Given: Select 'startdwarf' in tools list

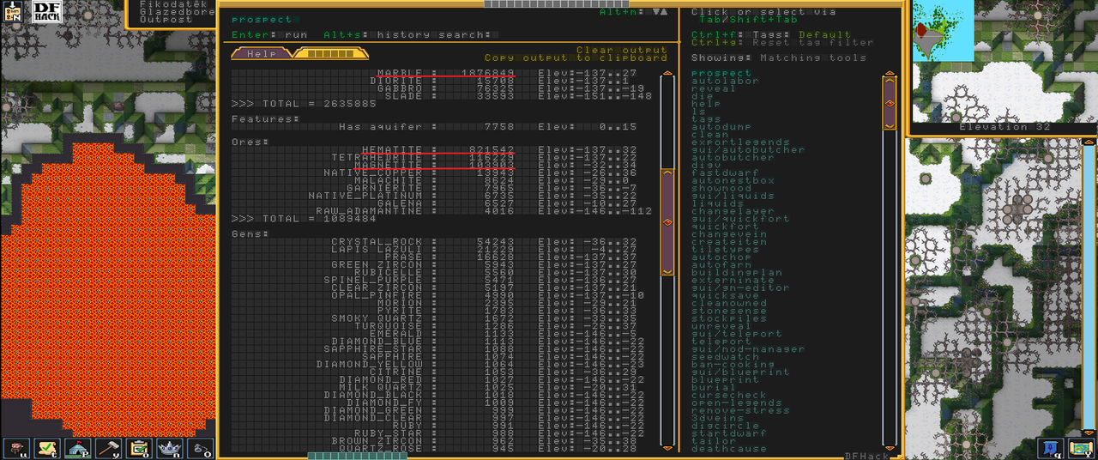Looking at the screenshot, I should [729, 434].
